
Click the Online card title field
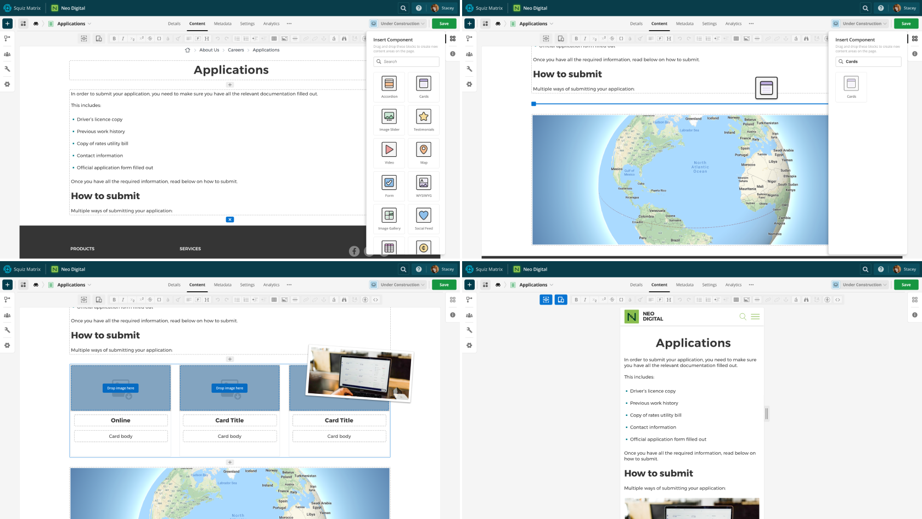point(121,420)
